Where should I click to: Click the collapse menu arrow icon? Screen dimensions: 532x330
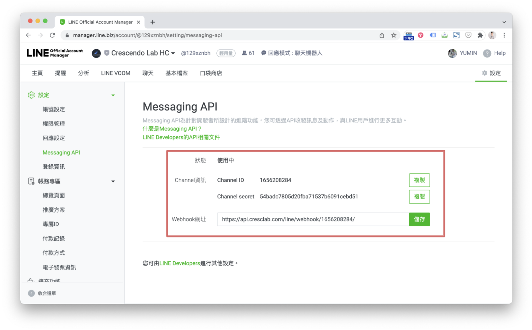[x=31, y=293]
